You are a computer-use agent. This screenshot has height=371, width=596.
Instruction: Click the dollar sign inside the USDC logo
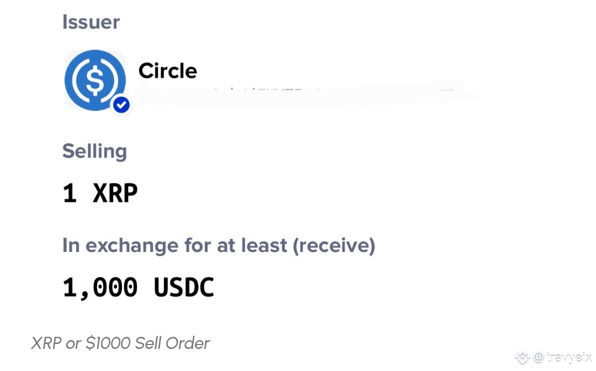tap(95, 80)
